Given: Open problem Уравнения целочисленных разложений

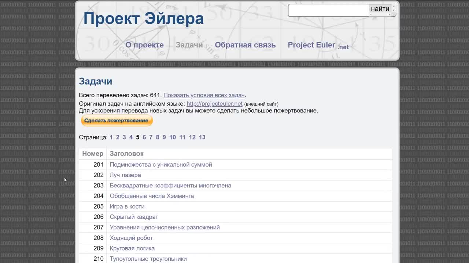Looking at the screenshot, I should coord(165,228).
